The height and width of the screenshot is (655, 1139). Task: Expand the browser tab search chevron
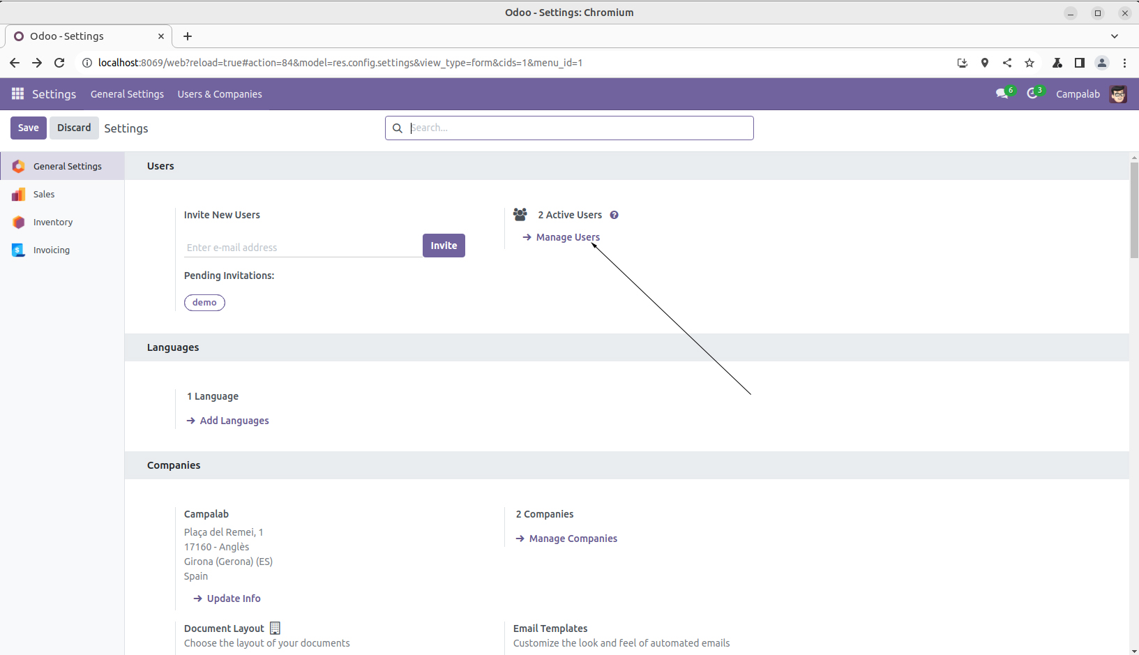(1114, 36)
